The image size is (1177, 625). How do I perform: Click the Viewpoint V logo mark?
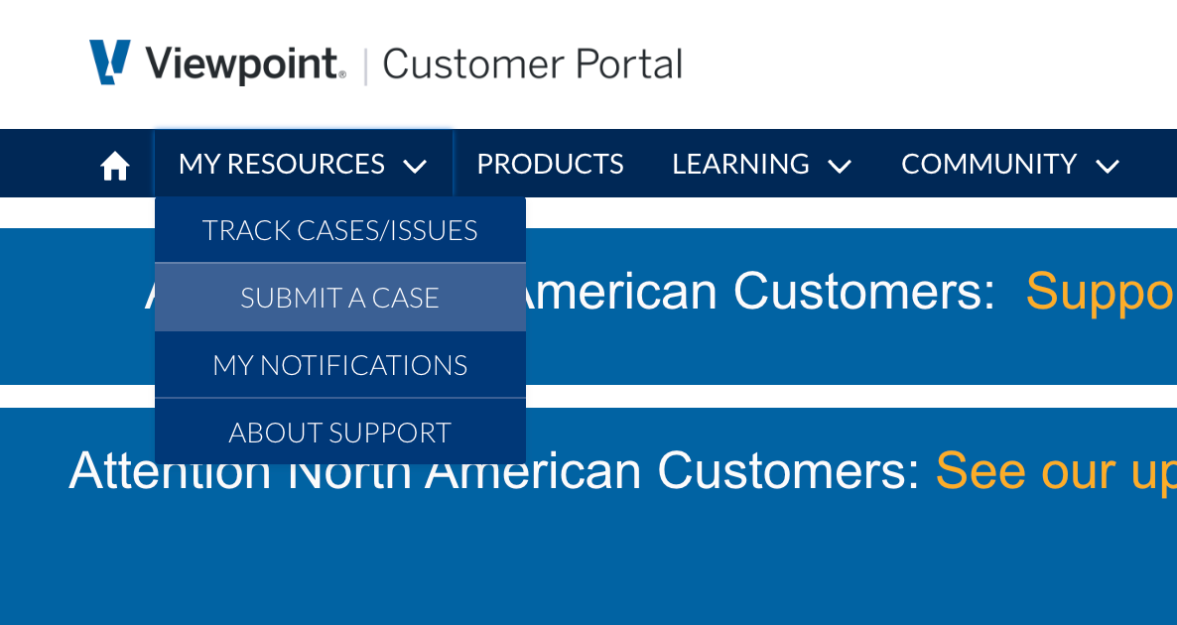tap(109, 62)
